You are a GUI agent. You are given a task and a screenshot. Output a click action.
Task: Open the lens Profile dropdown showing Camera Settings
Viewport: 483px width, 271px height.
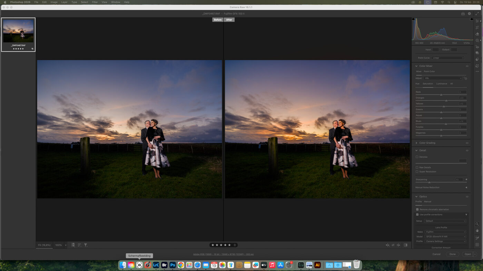(445, 241)
